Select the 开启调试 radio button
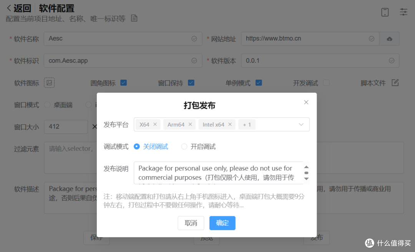This screenshot has width=415, height=252. [x=184, y=147]
